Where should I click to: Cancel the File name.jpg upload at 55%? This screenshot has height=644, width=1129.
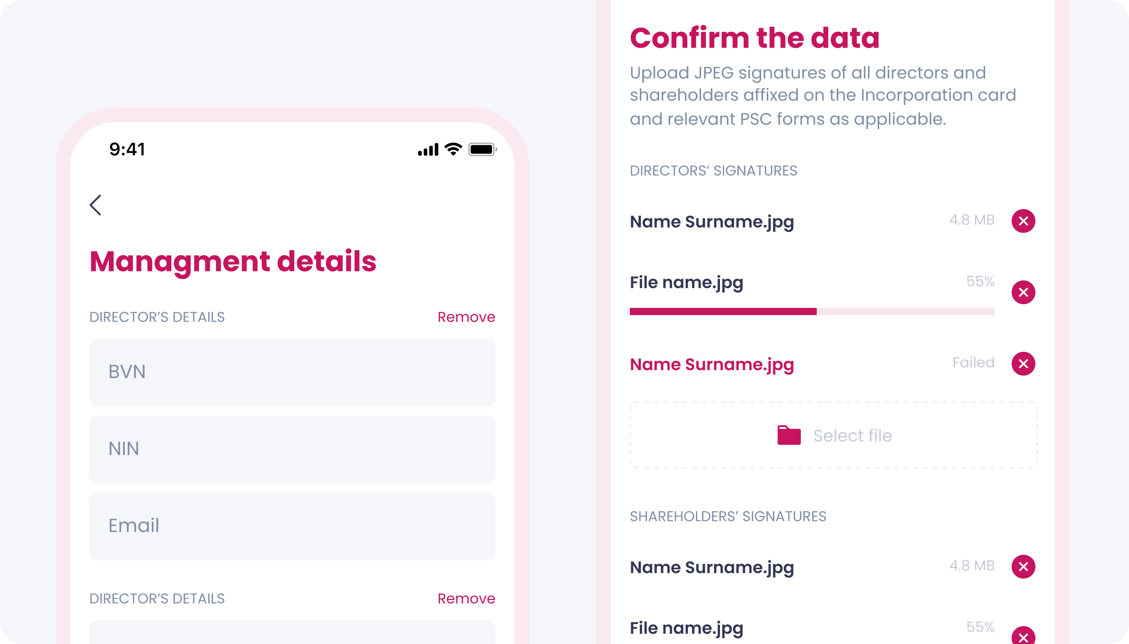point(1023,292)
